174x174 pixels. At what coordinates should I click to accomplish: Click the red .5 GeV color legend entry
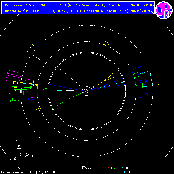click(109, 168)
